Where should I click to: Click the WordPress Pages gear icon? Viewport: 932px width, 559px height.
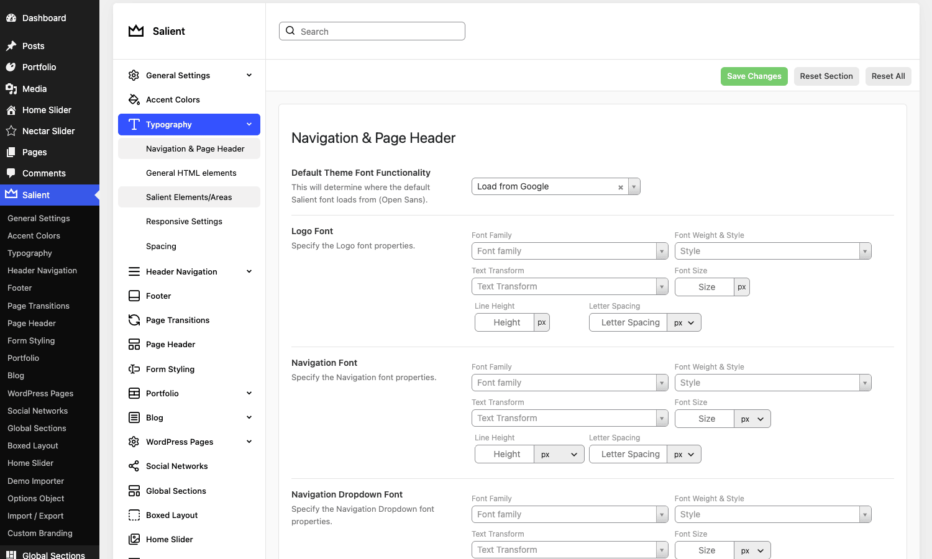pos(134,442)
